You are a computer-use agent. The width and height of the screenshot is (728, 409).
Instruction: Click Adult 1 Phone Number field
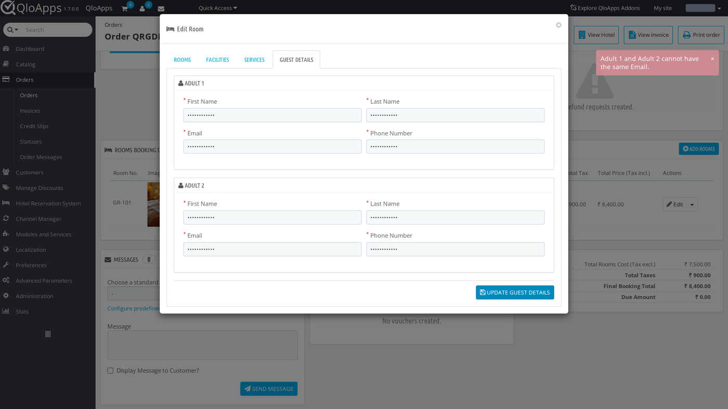(456, 146)
